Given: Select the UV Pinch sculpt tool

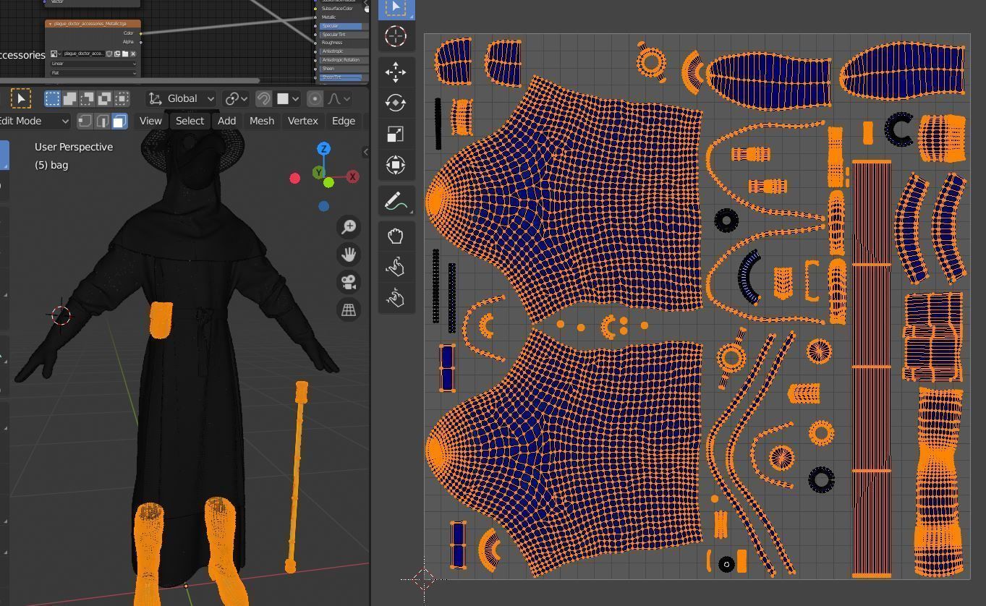Looking at the screenshot, I should click(x=396, y=298).
